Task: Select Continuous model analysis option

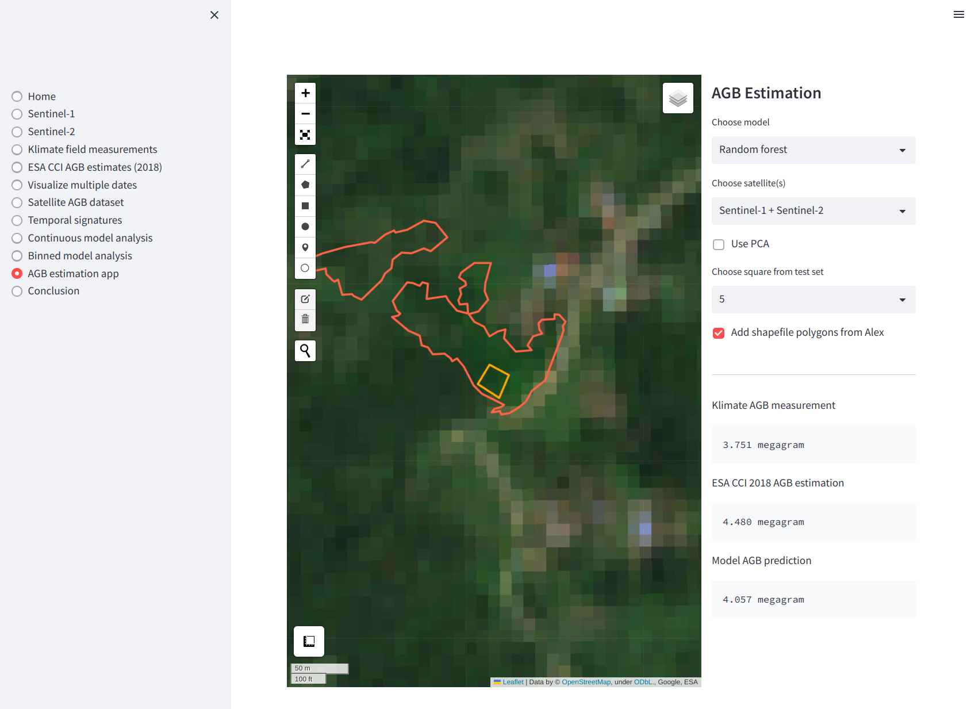Action: (x=82, y=238)
